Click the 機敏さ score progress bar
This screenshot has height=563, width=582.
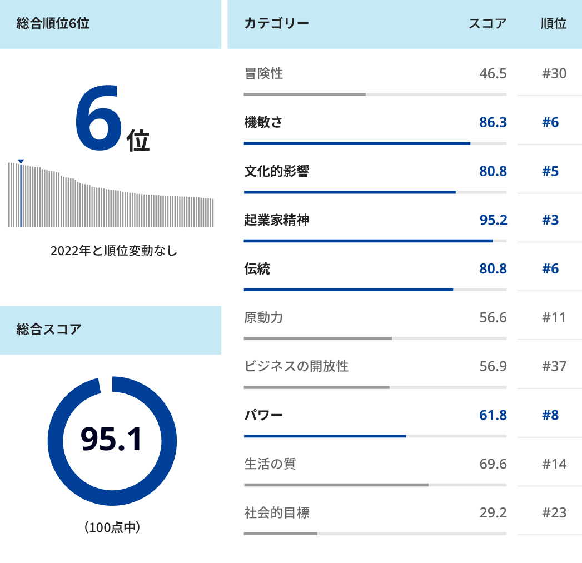click(375, 143)
